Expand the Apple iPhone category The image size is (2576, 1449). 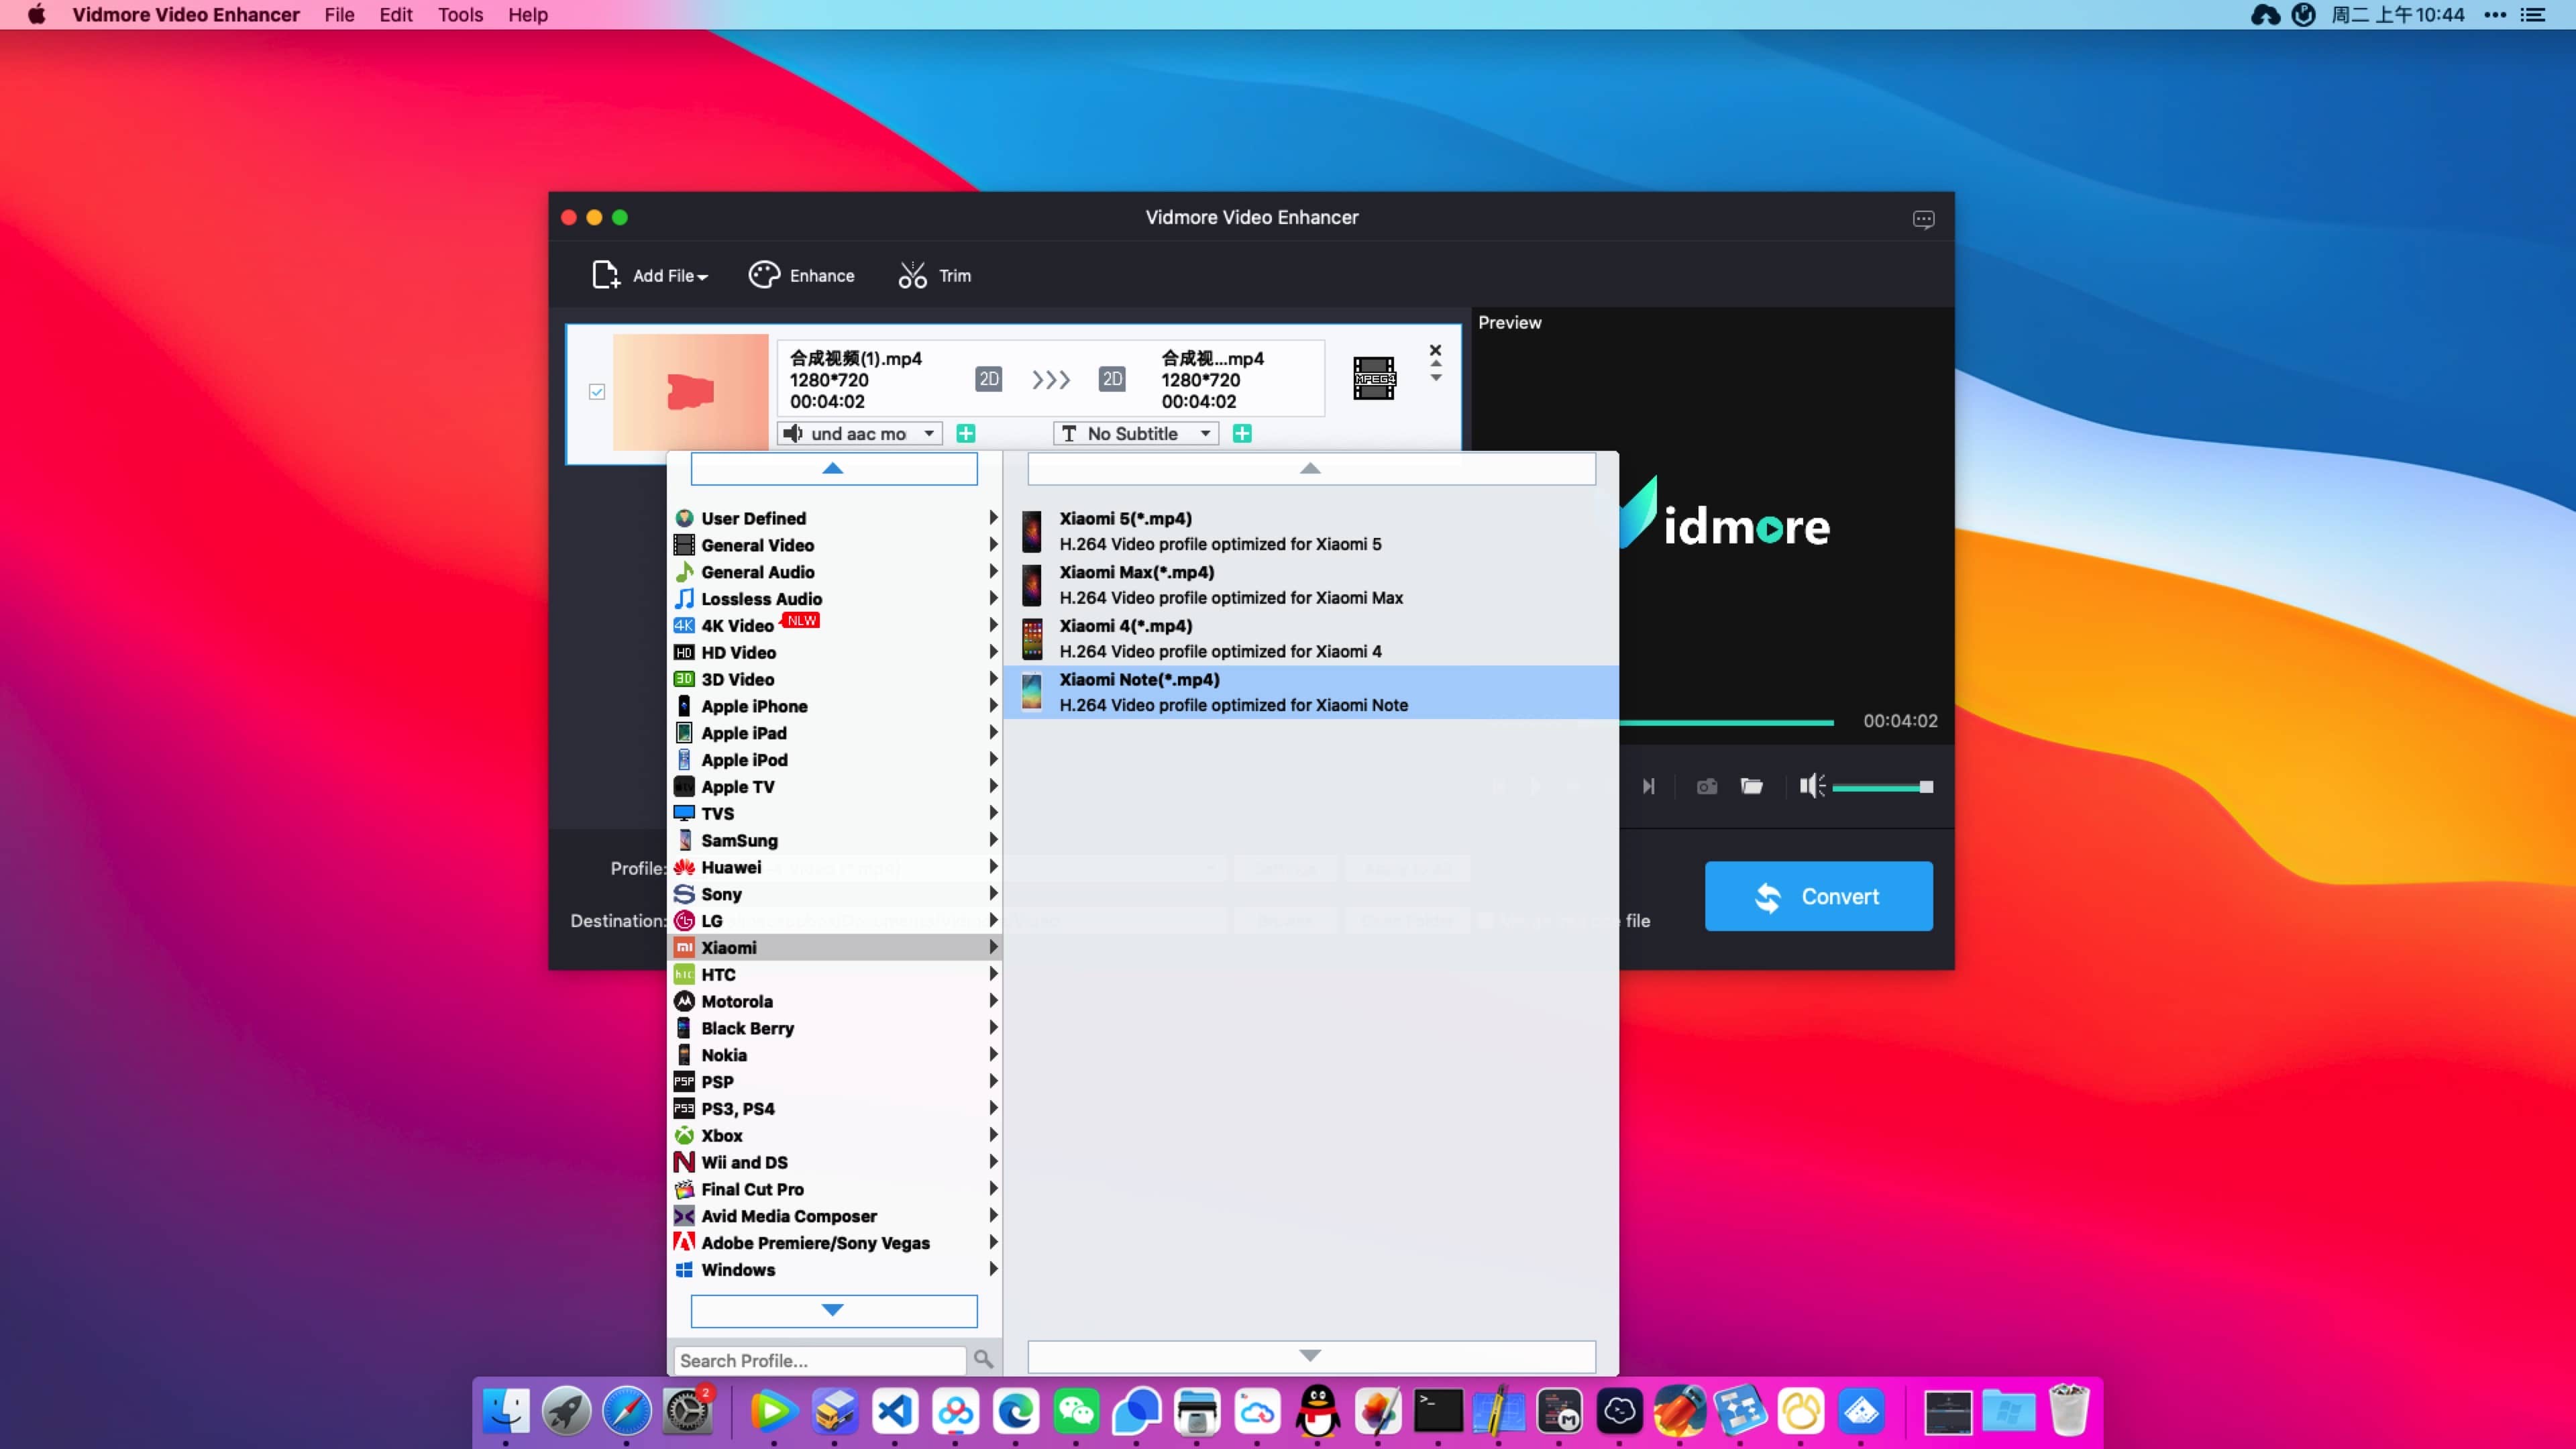click(835, 706)
